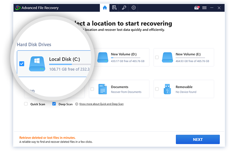This screenshot has height=151, width=231.
Task: Click '430.17 GB free of 465.76 GB' text
Action: click(128, 61)
